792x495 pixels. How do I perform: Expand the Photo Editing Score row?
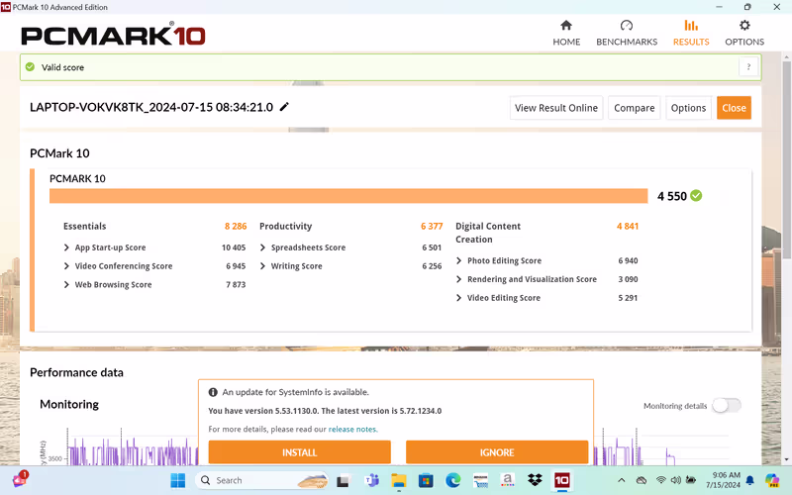pos(458,261)
